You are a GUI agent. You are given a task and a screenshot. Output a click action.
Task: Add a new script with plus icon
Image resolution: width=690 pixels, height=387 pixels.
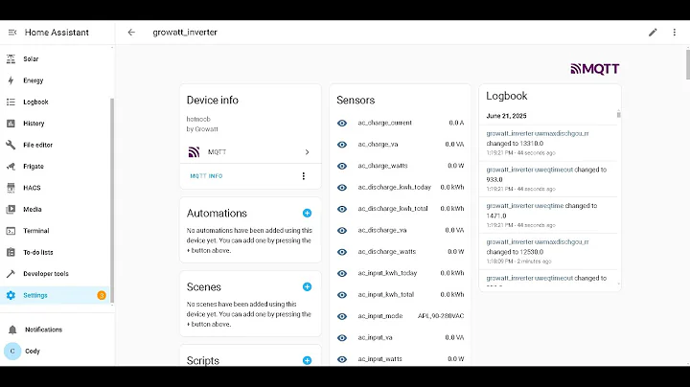pos(308,360)
